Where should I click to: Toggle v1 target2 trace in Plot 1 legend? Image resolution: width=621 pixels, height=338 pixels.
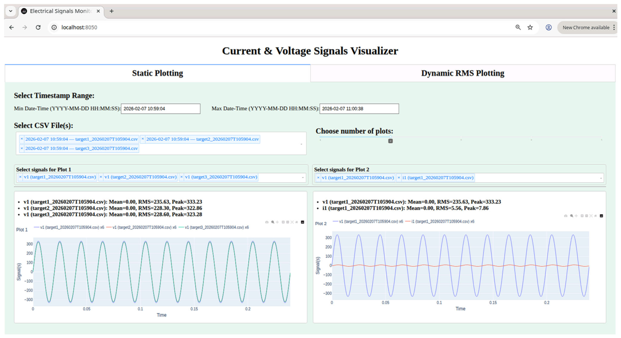(141, 228)
